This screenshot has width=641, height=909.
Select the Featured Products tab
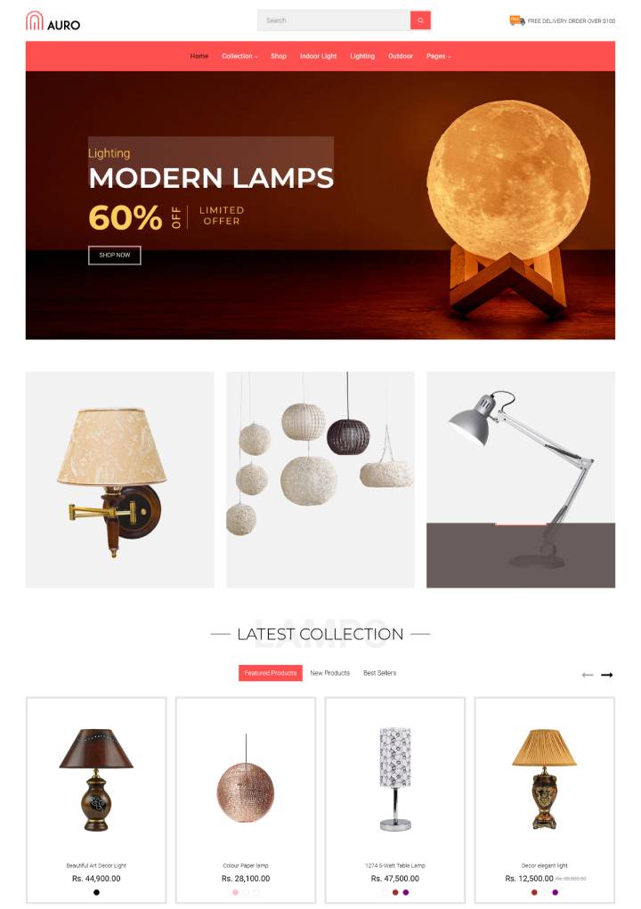[271, 673]
